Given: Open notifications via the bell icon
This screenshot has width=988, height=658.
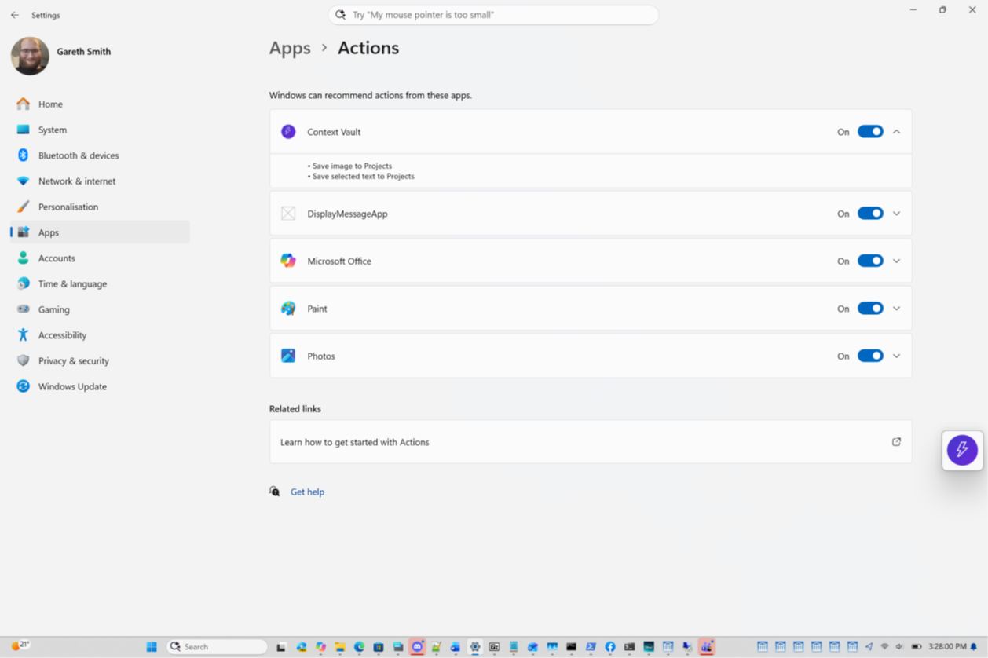Looking at the screenshot, I should coord(975,646).
